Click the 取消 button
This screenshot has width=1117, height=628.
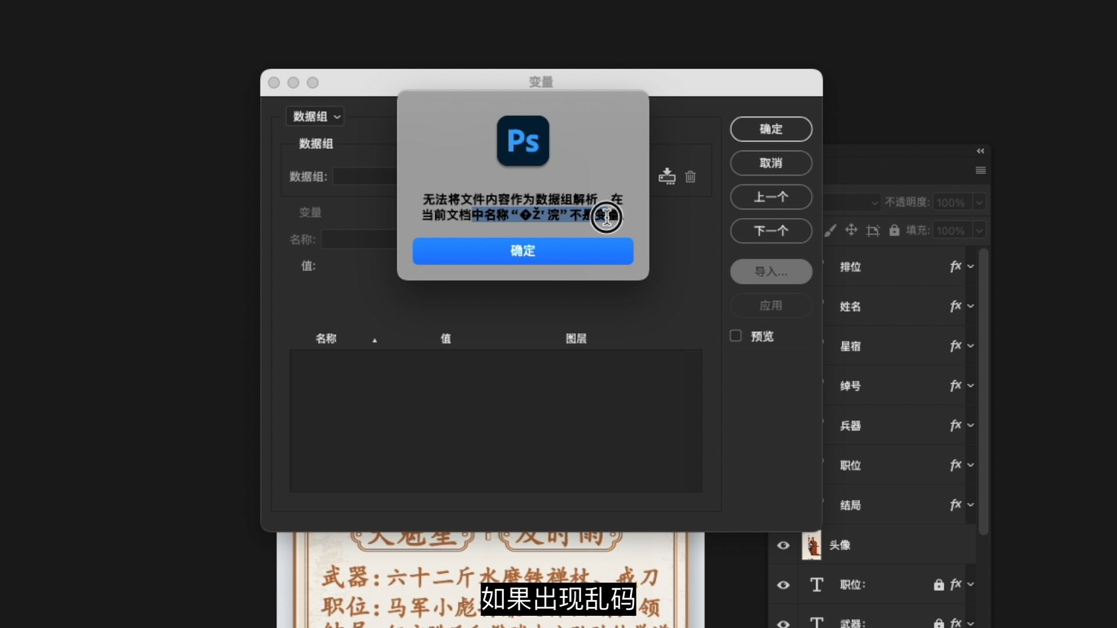771,163
